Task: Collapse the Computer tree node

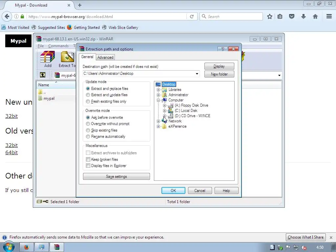Action: coord(158,100)
